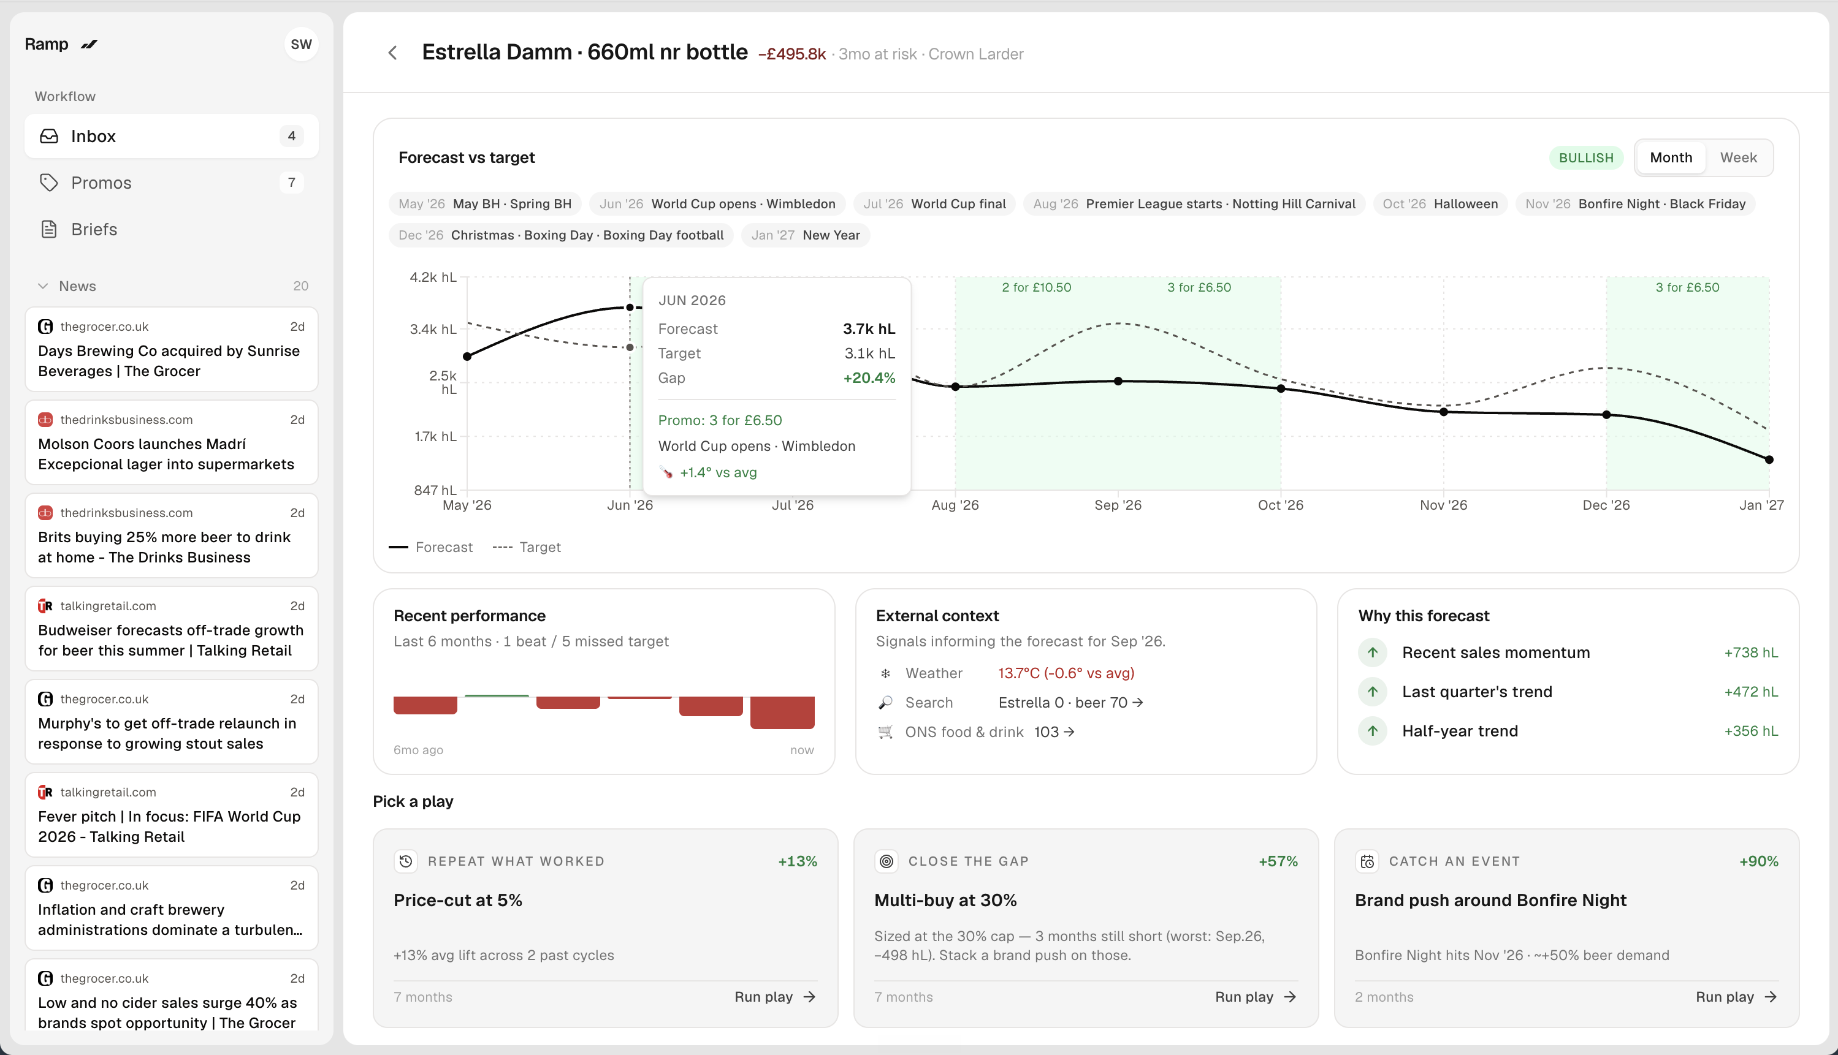Click the up arrow beside Last quarter's trend
Screen dimensions: 1838x1055
(x=1373, y=691)
